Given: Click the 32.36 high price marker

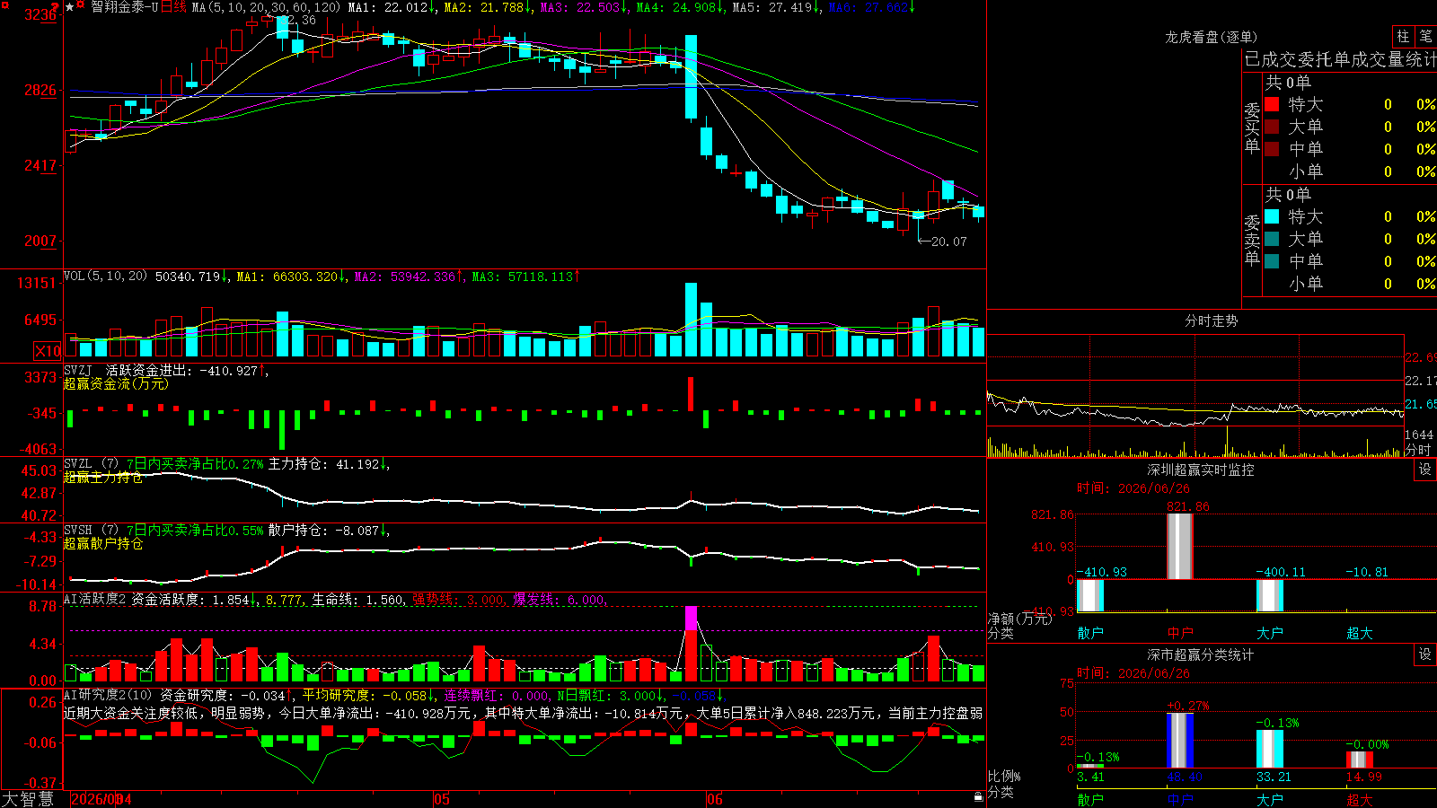Looking at the screenshot, I should point(297,20).
